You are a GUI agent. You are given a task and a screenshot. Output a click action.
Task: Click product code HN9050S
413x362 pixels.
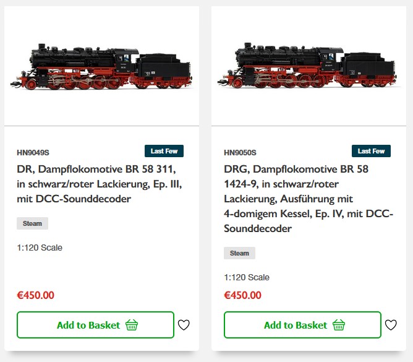coord(240,152)
